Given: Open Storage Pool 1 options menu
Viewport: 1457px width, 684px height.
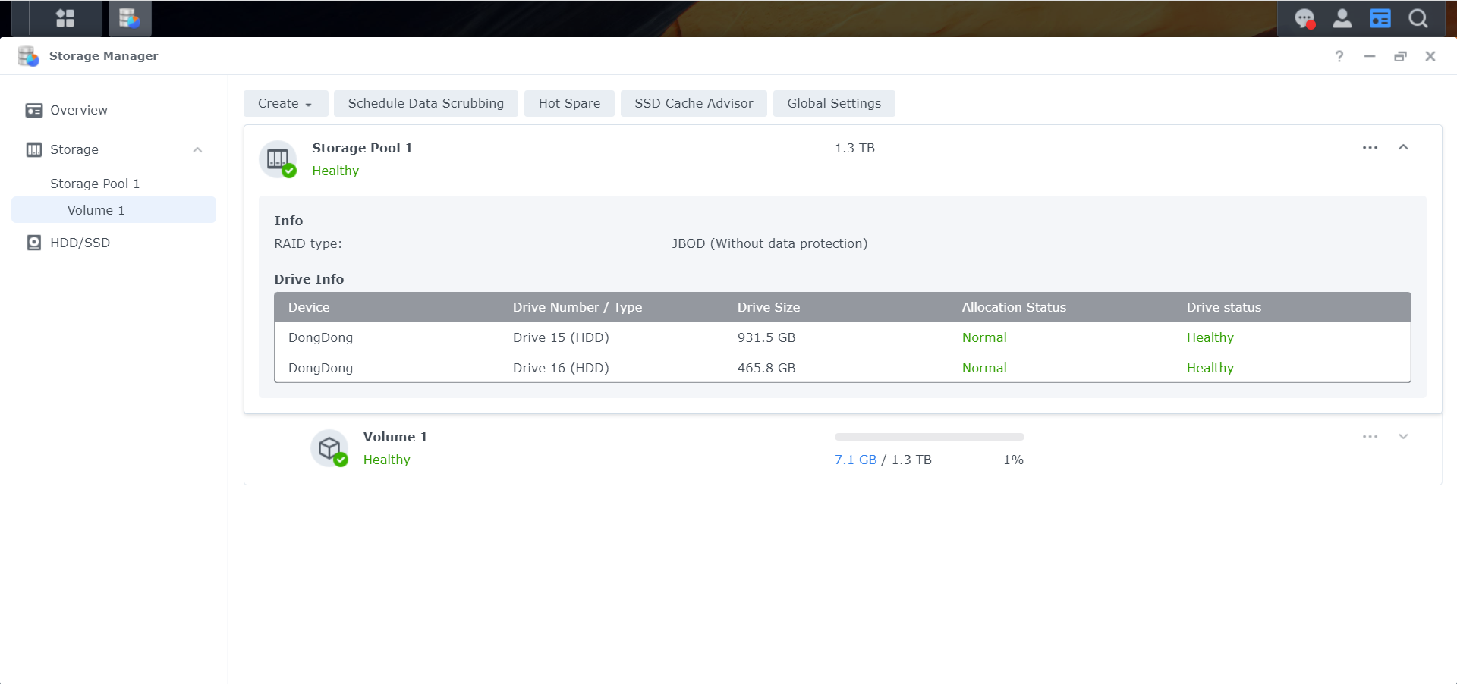Looking at the screenshot, I should [1370, 148].
